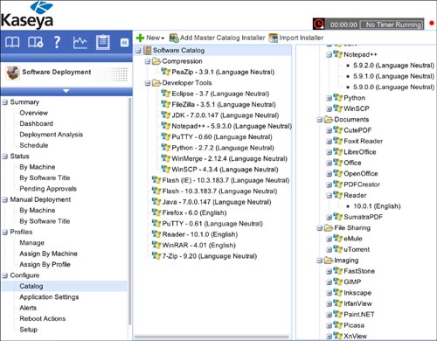Image resolution: width=437 pixels, height=341 pixels.
Task: Click the clipboard notes icon
Action: (103, 43)
